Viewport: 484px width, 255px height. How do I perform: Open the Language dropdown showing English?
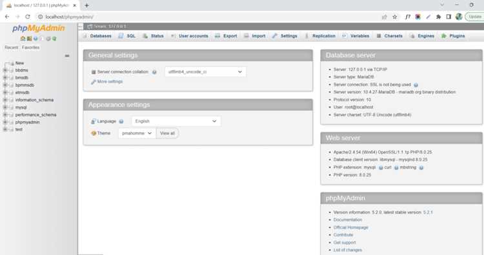(x=176, y=121)
